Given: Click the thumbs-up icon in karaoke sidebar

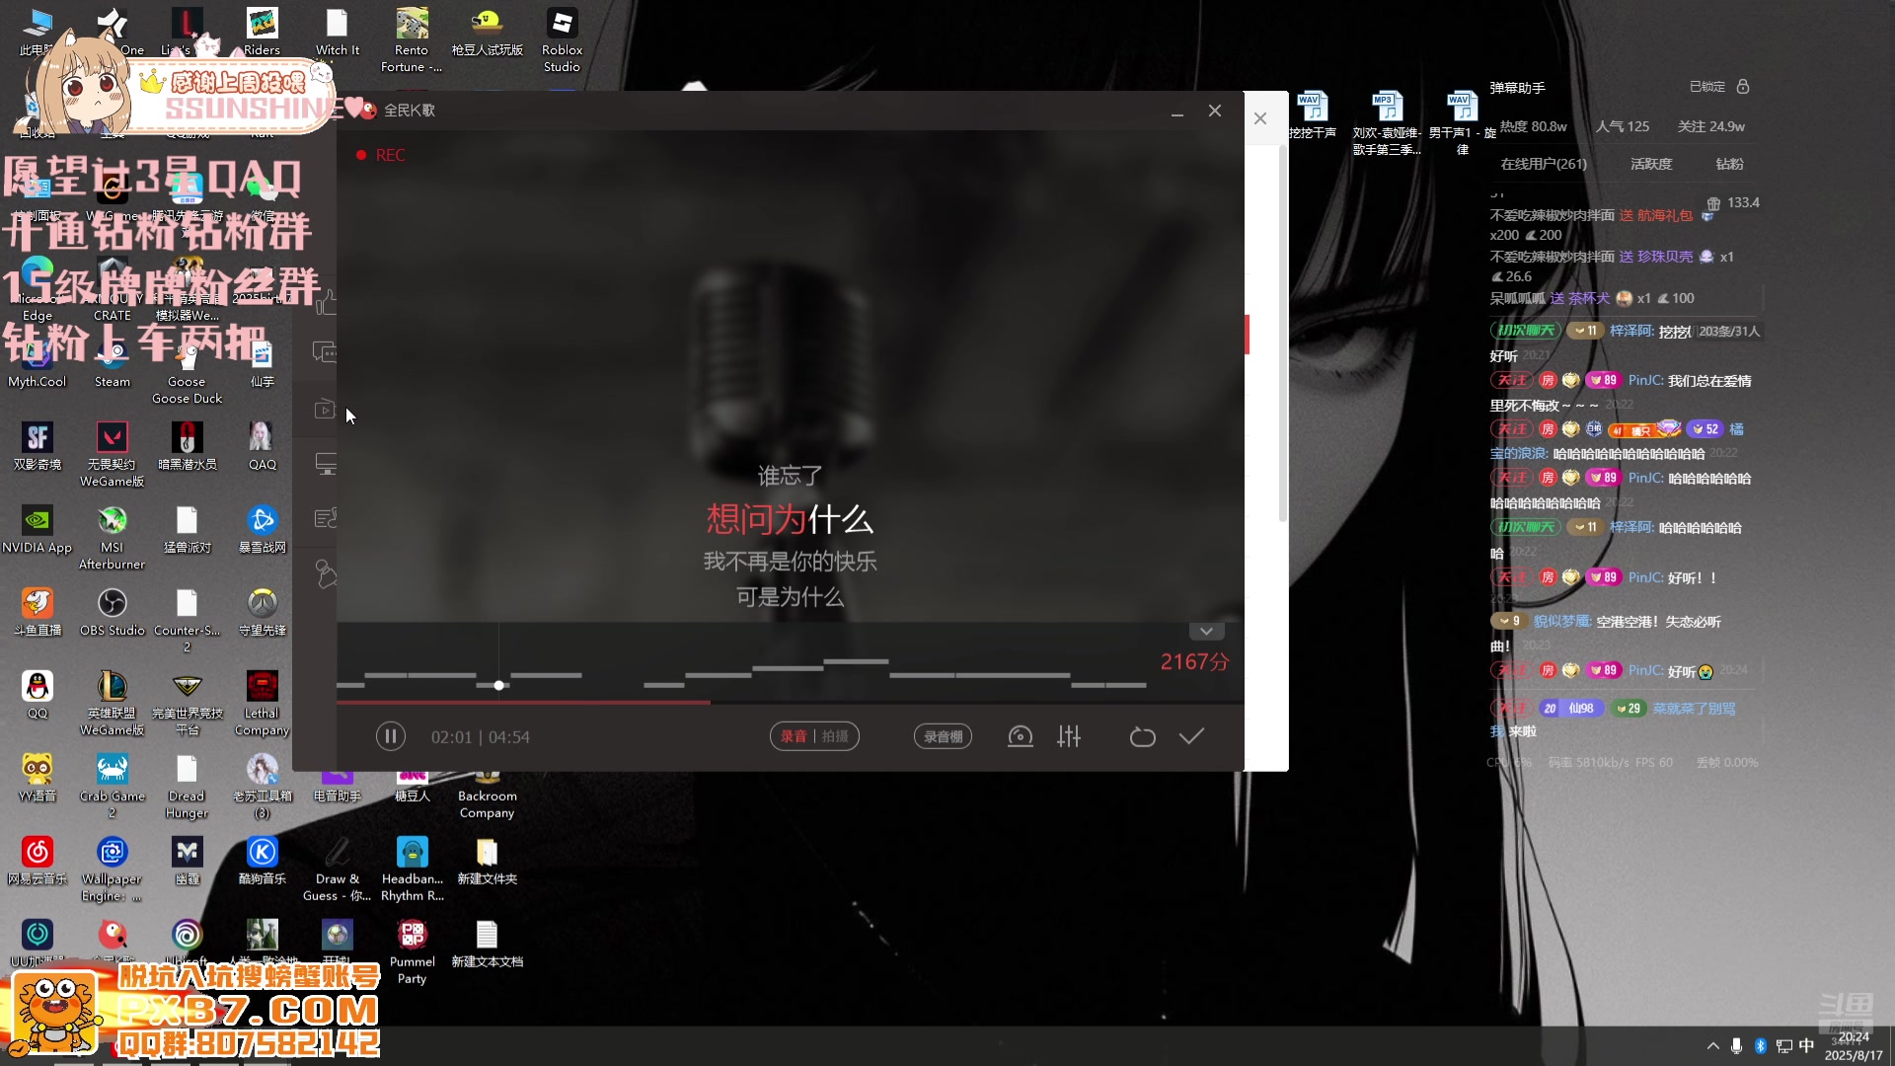Looking at the screenshot, I should click(x=327, y=302).
